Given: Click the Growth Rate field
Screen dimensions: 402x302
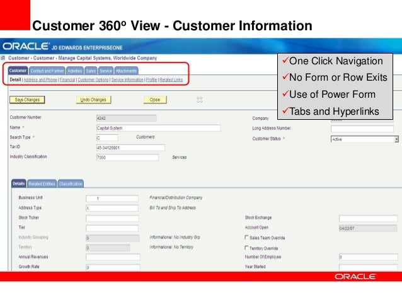Looking at the screenshot, I should pos(113,267).
